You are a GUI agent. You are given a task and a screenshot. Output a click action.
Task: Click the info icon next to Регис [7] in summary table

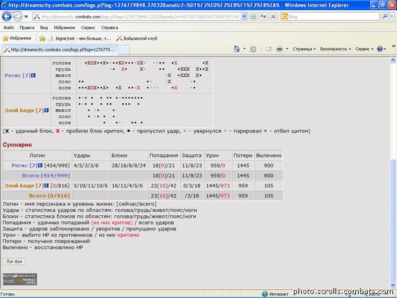[x=40, y=165]
